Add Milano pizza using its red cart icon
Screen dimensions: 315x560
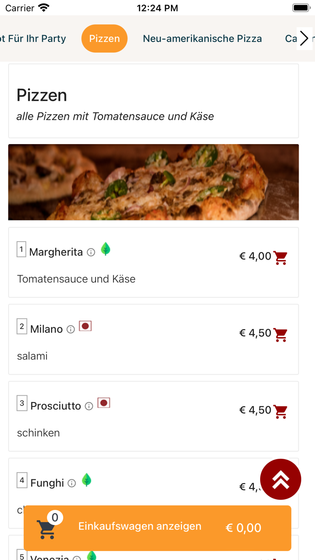coord(280,334)
